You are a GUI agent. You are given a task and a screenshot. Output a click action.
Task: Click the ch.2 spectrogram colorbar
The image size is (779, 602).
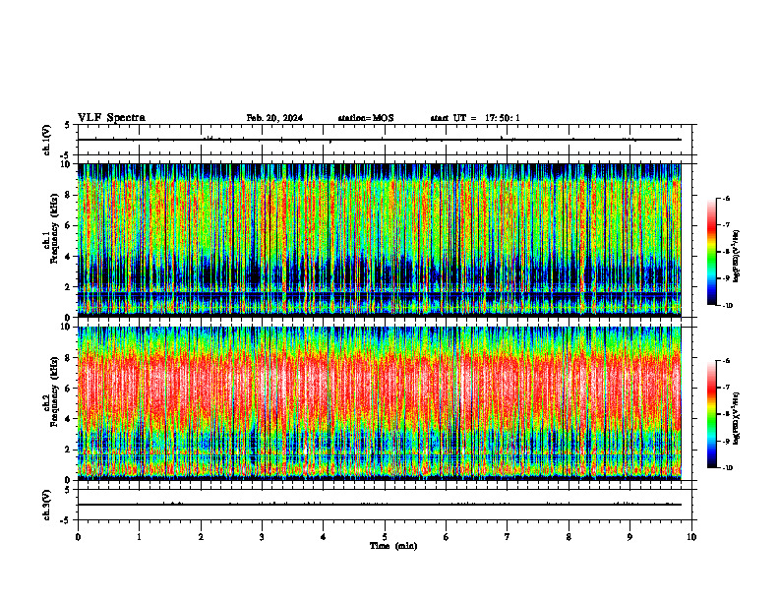[712, 414]
